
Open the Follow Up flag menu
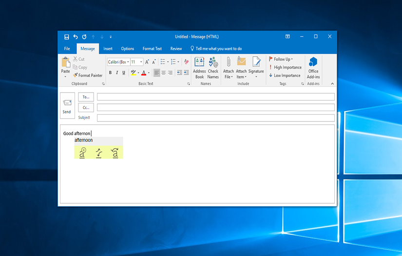pos(281,59)
